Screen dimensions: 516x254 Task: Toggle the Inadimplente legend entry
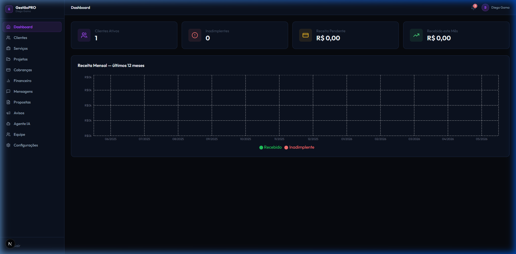[x=299, y=147]
